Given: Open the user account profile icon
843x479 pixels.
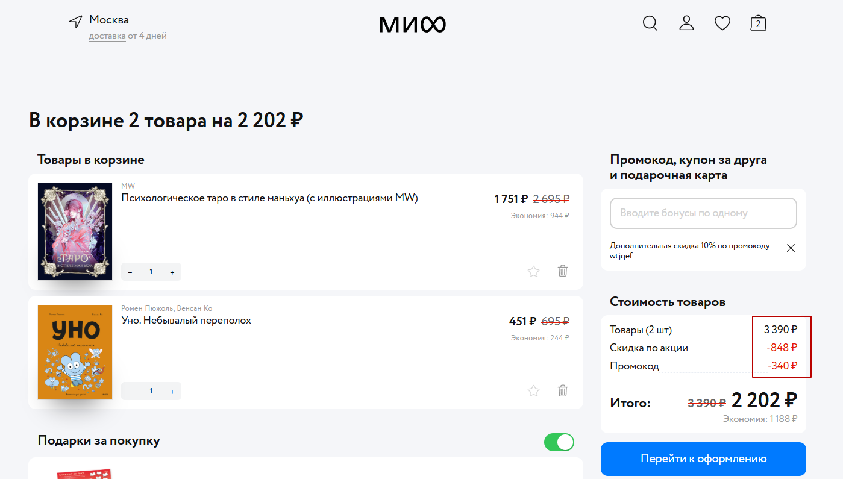Looking at the screenshot, I should pos(686,23).
